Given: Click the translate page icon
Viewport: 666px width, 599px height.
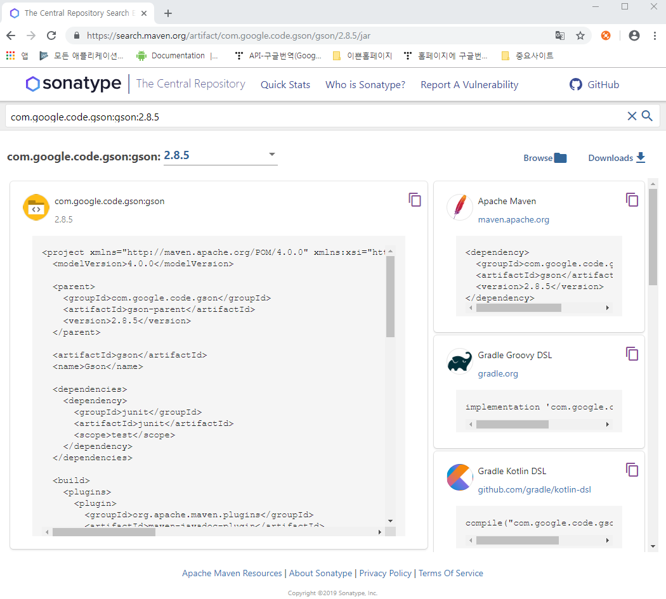Looking at the screenshot, I should pyautogui.click(x=560, y=35).
